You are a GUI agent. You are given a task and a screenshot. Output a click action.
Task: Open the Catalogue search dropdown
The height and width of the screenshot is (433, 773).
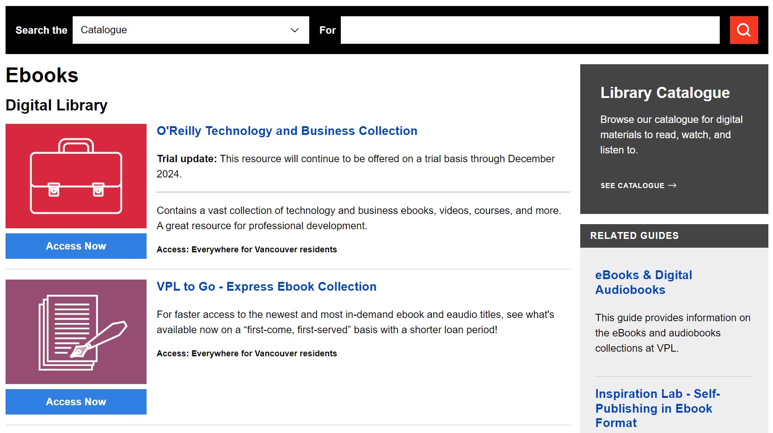click(x=190, y=30)
